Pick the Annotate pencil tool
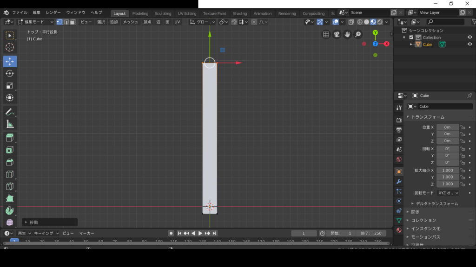This screenshot has width=476, height=267. click(x=10, y=112)
